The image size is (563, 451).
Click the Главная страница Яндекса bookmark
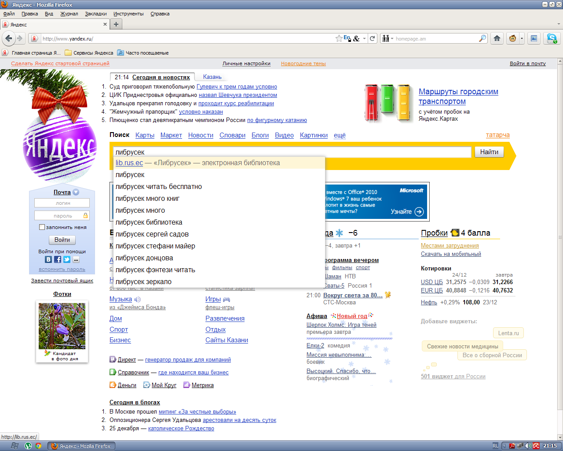click(x=31, y=52)
